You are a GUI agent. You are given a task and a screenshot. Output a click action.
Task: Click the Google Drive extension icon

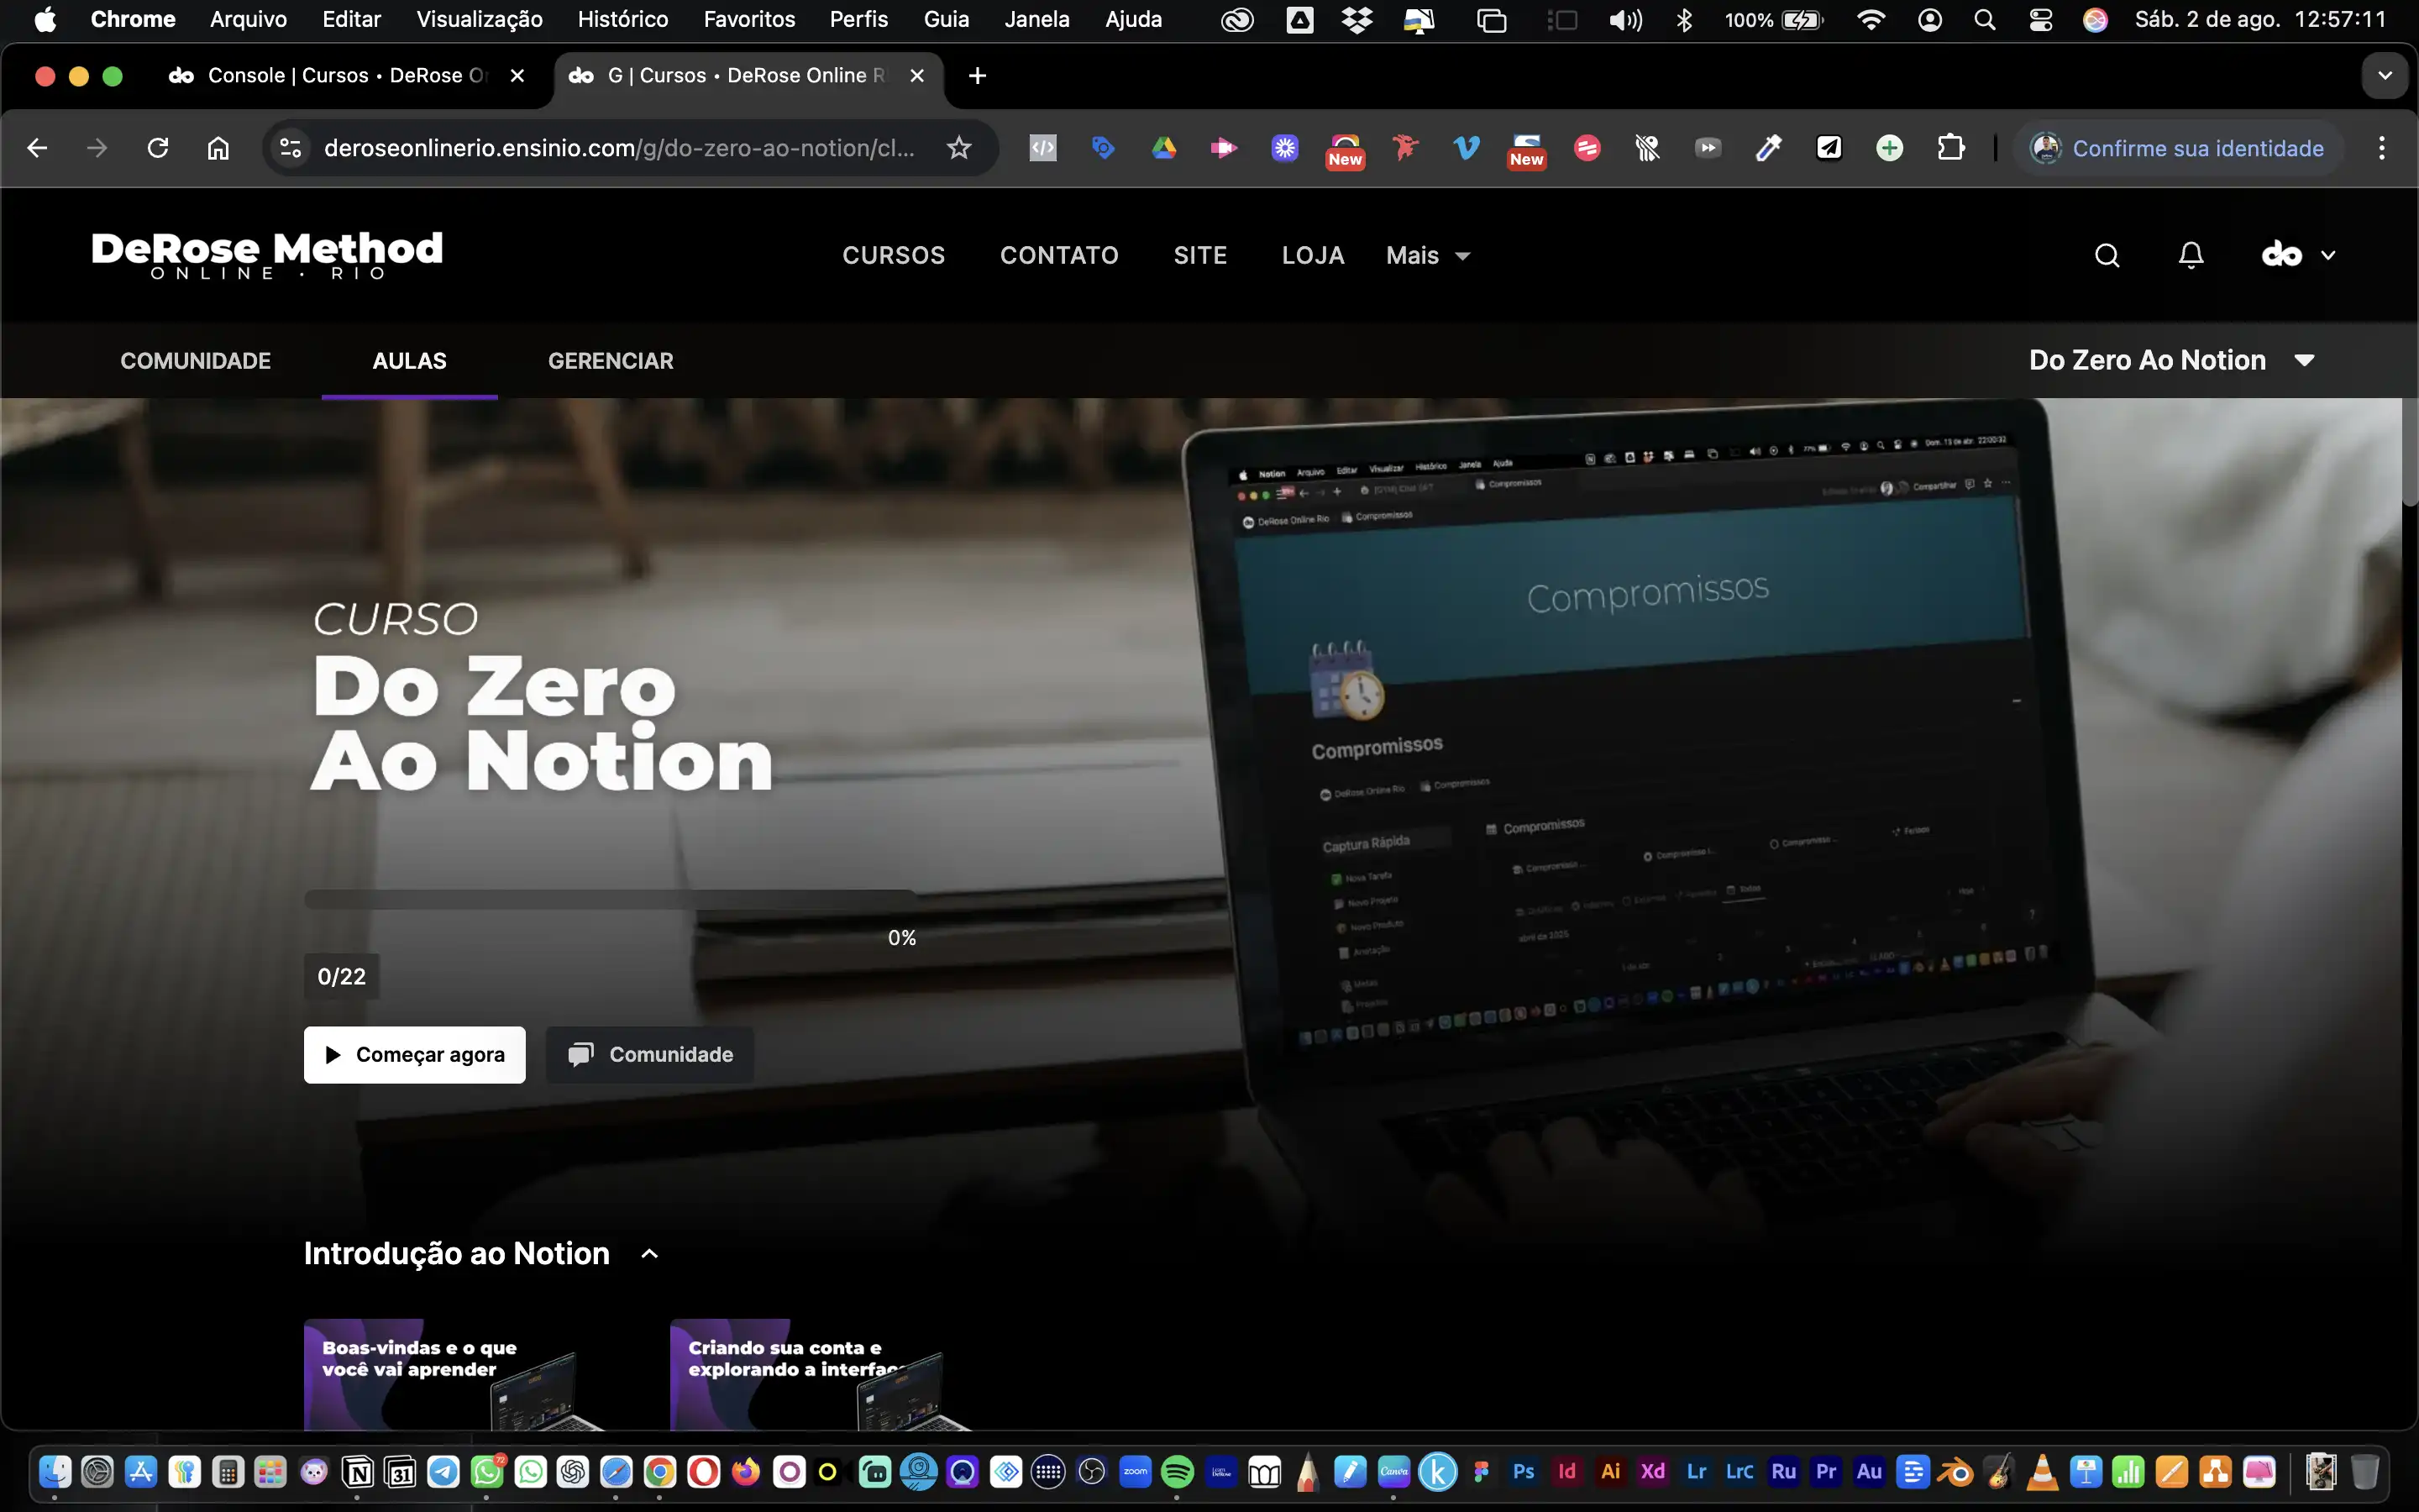point(1163,148)
